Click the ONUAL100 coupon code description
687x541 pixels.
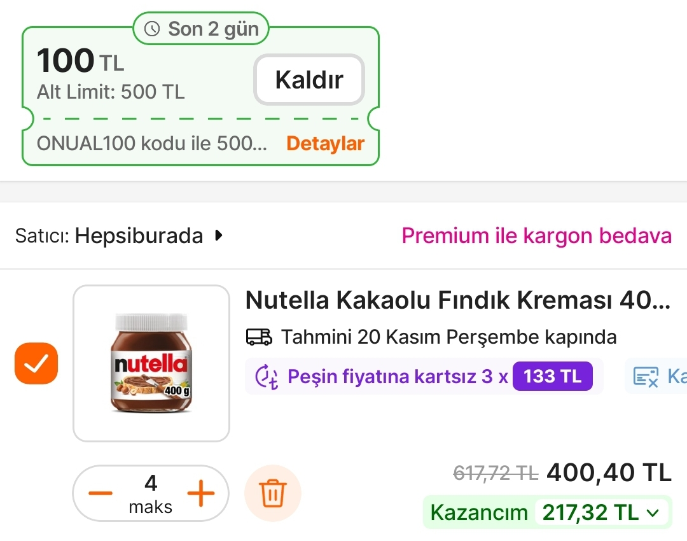pyautogui.click(x=152, y=143)
